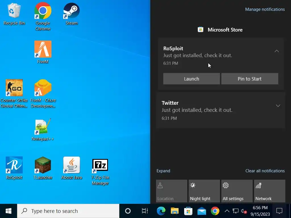Expand the Twitter notification
Viewport: 291px width, 218px height.
point(278,106)
